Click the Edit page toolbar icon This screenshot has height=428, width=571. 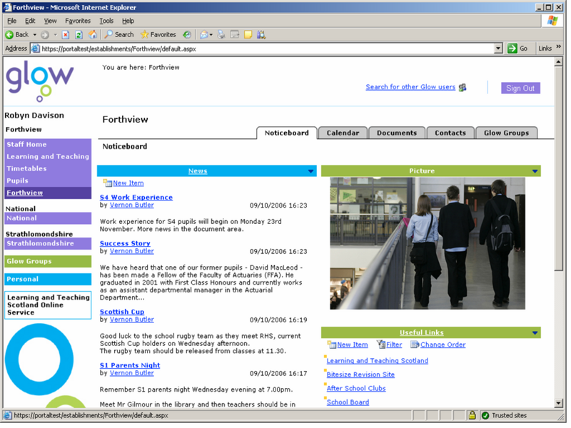pos(235,35)
